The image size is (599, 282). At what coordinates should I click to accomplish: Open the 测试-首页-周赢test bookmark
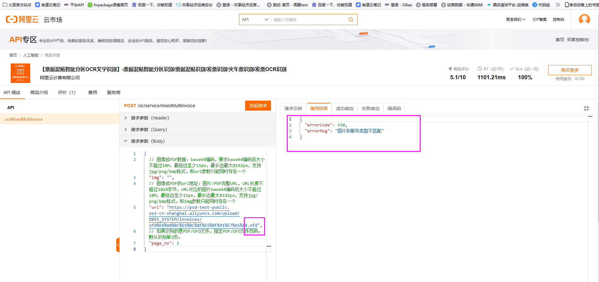pos(287,5)
